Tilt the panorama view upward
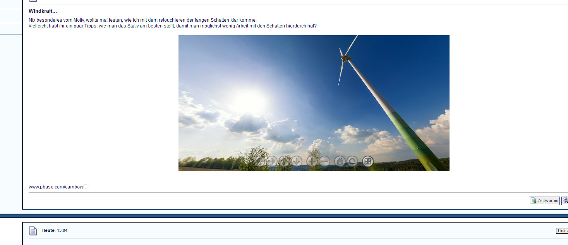The width and height of the screenshot is (568, 245). click(x=285, y=161)
